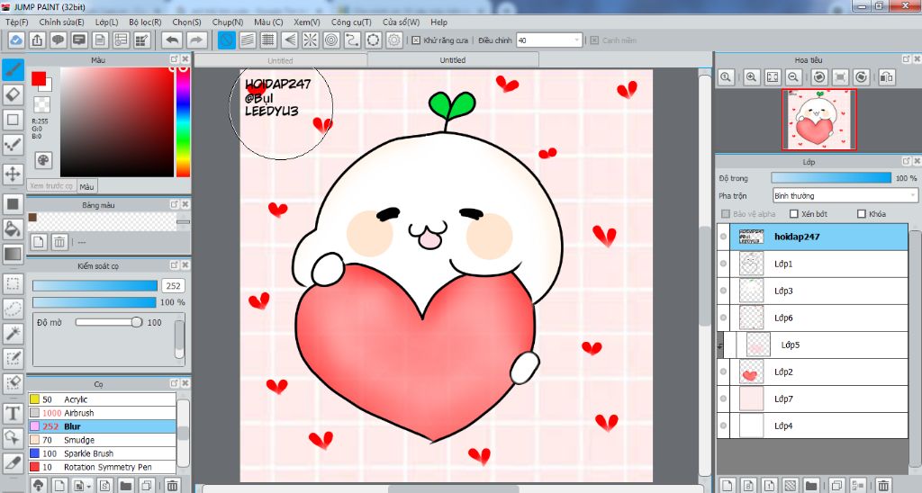Select the Airbrush brush
Image resolution: width=922 pixels, height=493 pixels.
coord(103,413)
